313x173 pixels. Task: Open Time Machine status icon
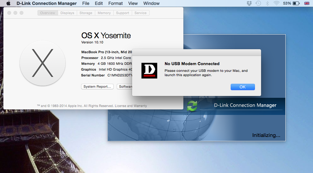tap(258, 3)
